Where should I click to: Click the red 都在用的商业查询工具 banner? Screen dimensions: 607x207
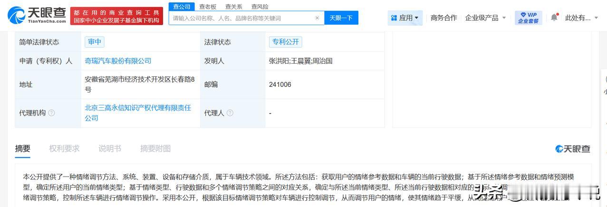tap(117, 16)
